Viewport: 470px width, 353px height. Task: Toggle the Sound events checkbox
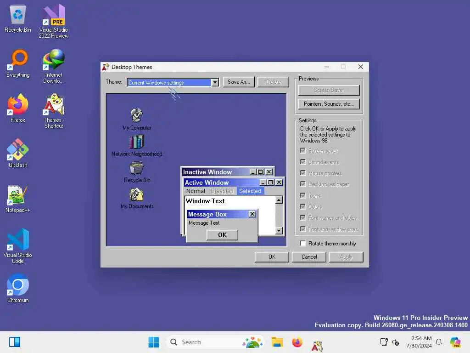pyautogui.click(x=303, y=162)
